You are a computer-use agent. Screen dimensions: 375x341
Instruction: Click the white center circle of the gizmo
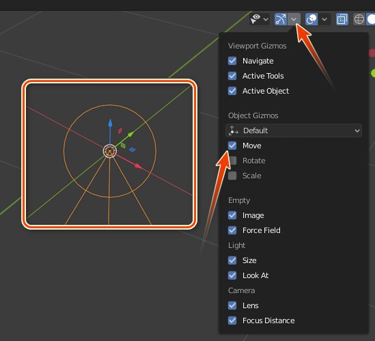pos(110,151)
